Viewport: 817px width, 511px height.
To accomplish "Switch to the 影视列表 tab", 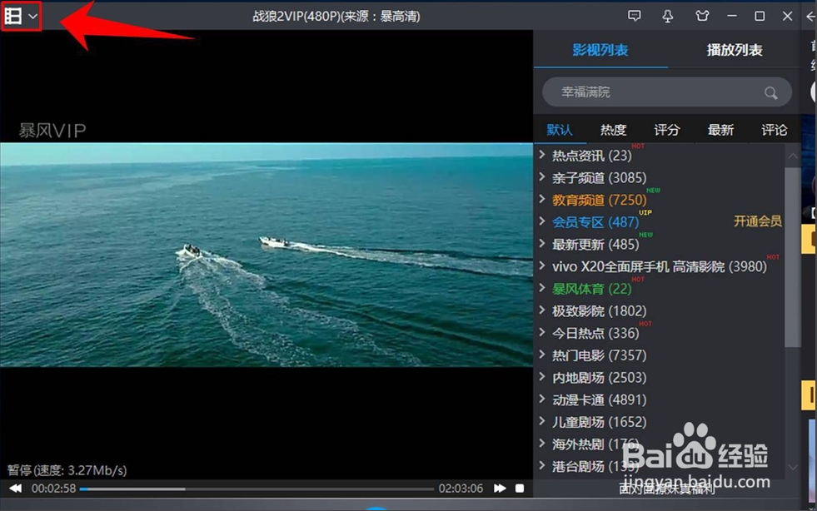I will click(x=600, y=50).
